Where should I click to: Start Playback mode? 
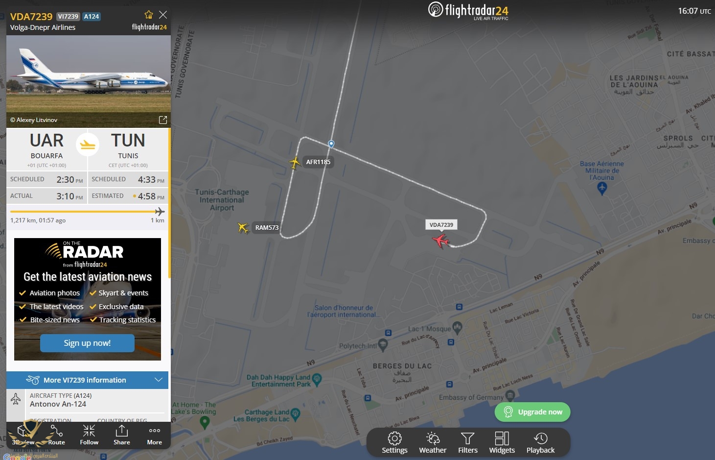(x=540, y=443)
